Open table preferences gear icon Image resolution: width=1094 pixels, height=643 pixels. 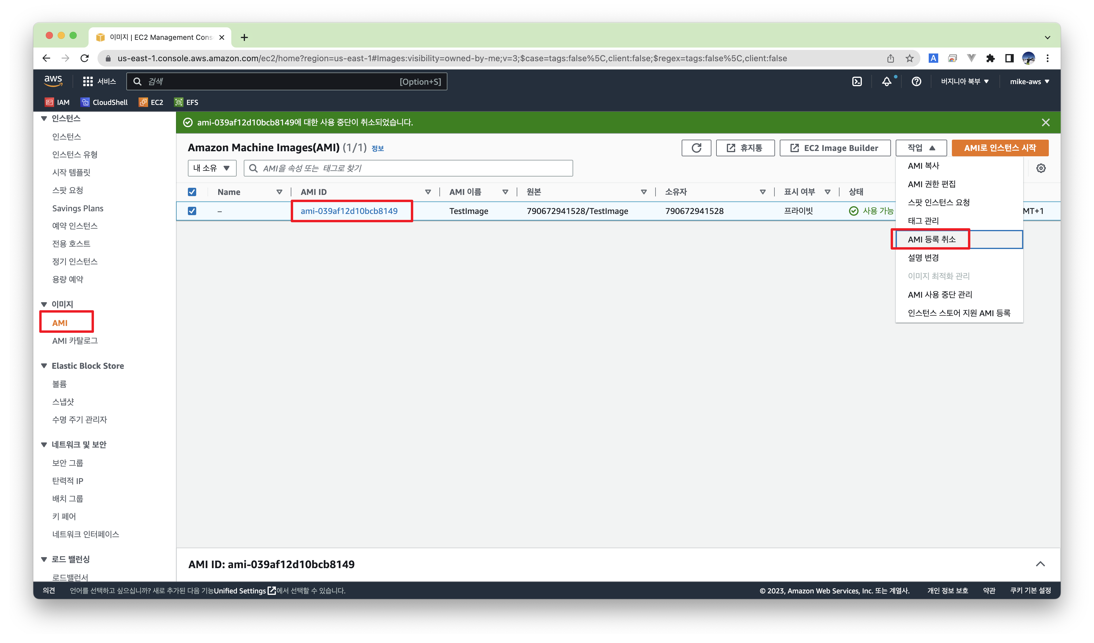click(1040, 168)
